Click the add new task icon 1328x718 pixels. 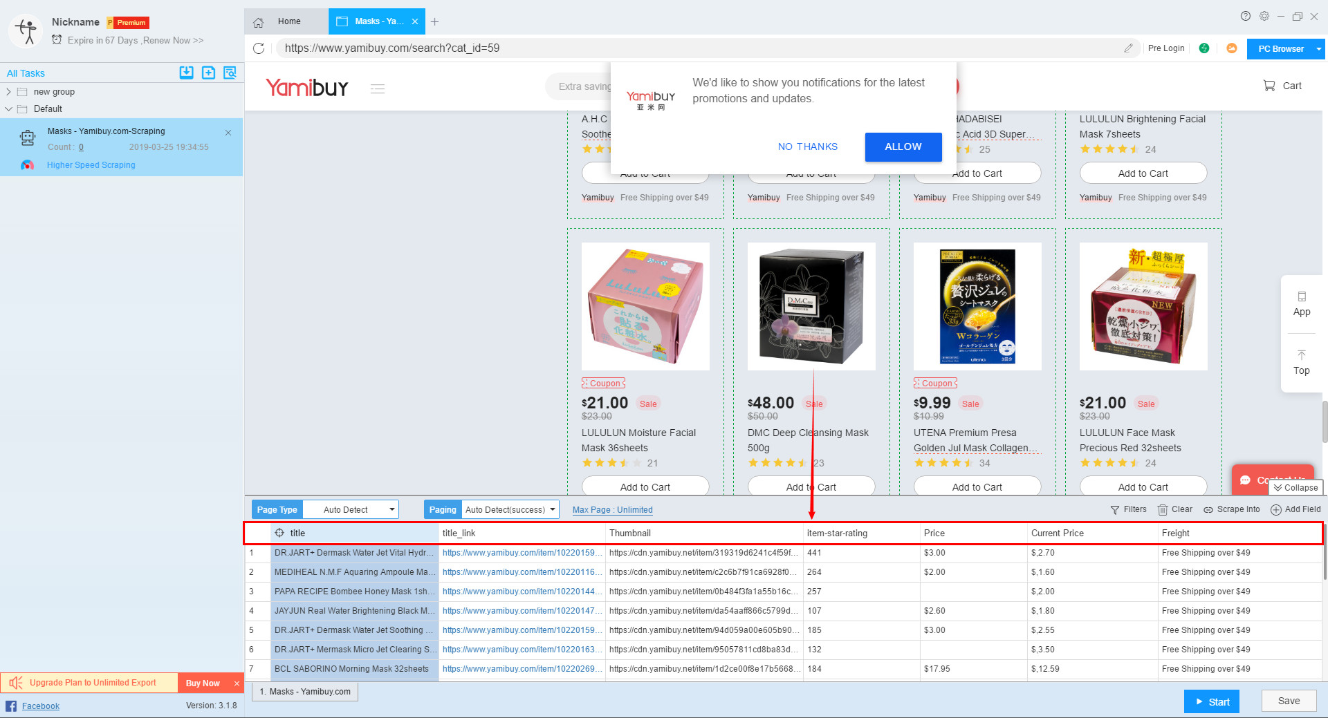(x=208, y=73)
